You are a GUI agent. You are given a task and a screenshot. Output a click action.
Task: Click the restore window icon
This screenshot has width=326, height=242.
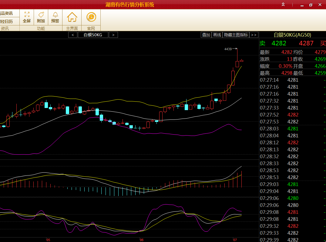[311, 5]
